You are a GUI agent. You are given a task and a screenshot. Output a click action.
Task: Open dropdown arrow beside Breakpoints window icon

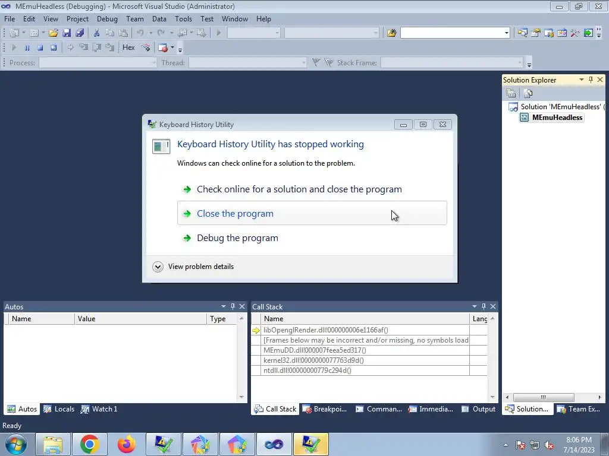pos(172,47)
